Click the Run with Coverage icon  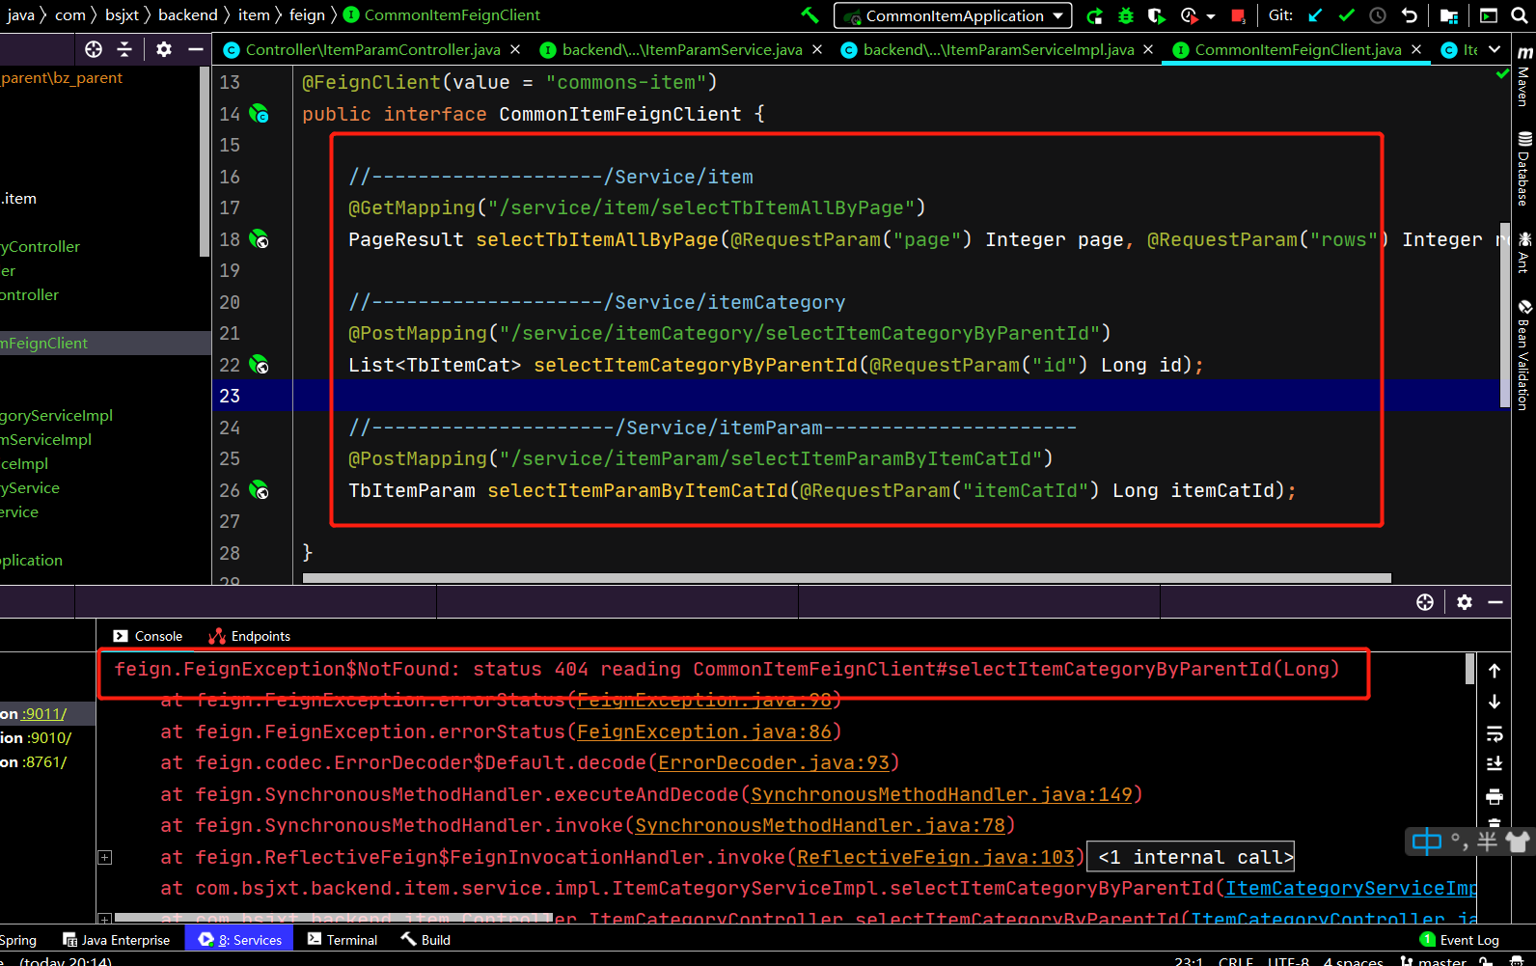[1156, 15]
